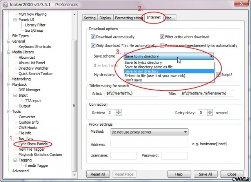The width and height of the screenshot is (251, 182).
Task: Increase the Retry delay value
Action: tap(210, 111)
